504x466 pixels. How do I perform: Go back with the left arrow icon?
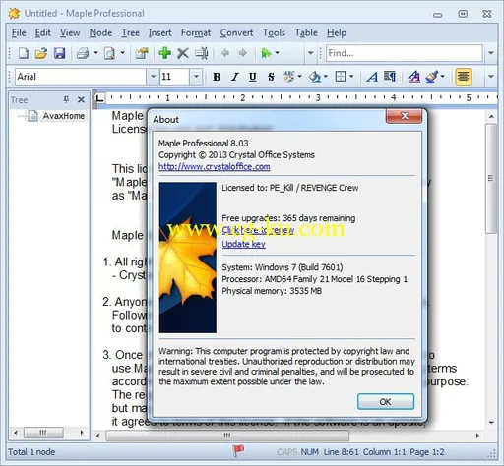225,53
